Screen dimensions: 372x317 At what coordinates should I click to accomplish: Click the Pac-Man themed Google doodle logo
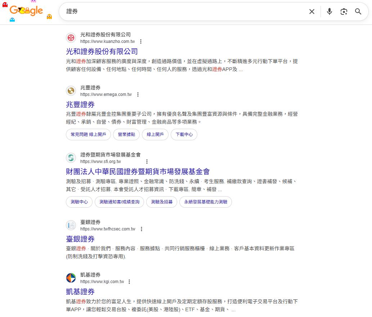(x=26, y=11)
